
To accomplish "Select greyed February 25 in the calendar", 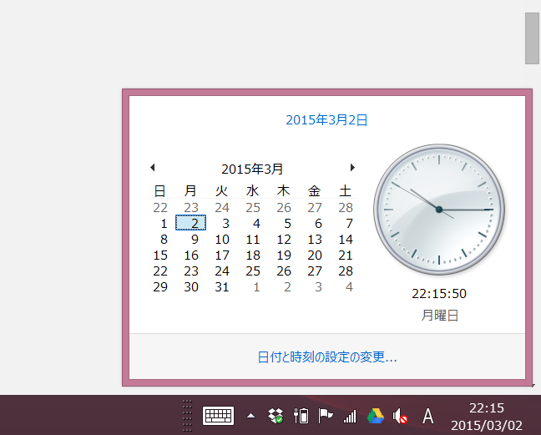I will (253, 208).
